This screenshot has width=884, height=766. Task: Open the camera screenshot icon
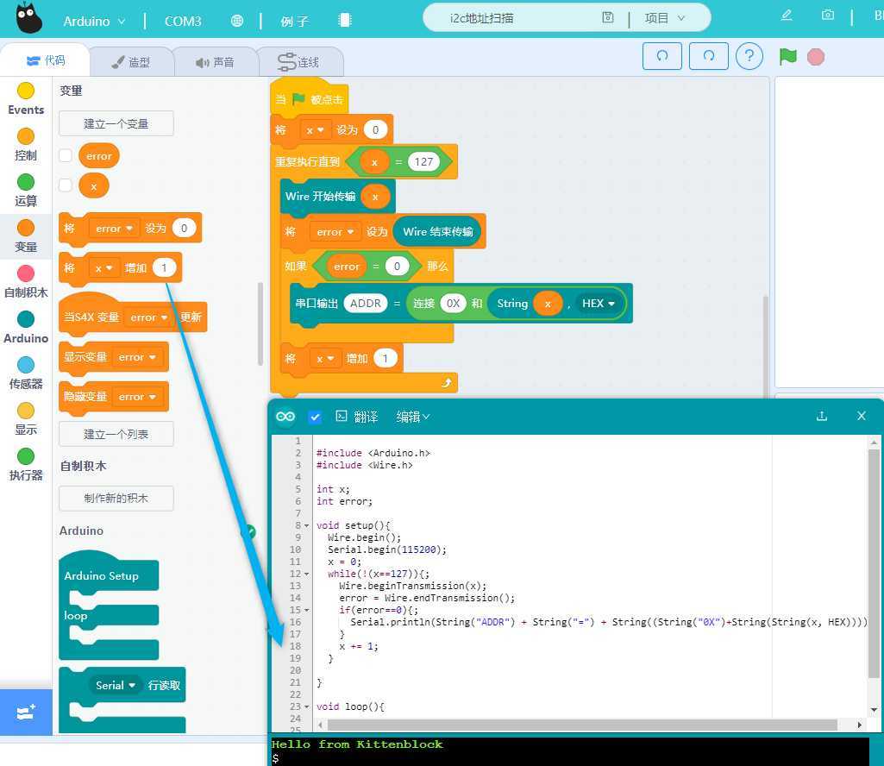[828, 16]
